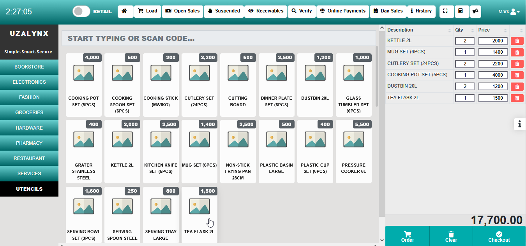
Task: Click the info icon on right edge
Action: 519,124
